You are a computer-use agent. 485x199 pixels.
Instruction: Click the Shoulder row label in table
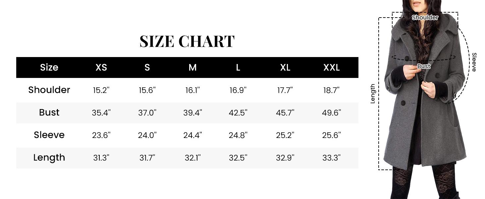point(49,90)
